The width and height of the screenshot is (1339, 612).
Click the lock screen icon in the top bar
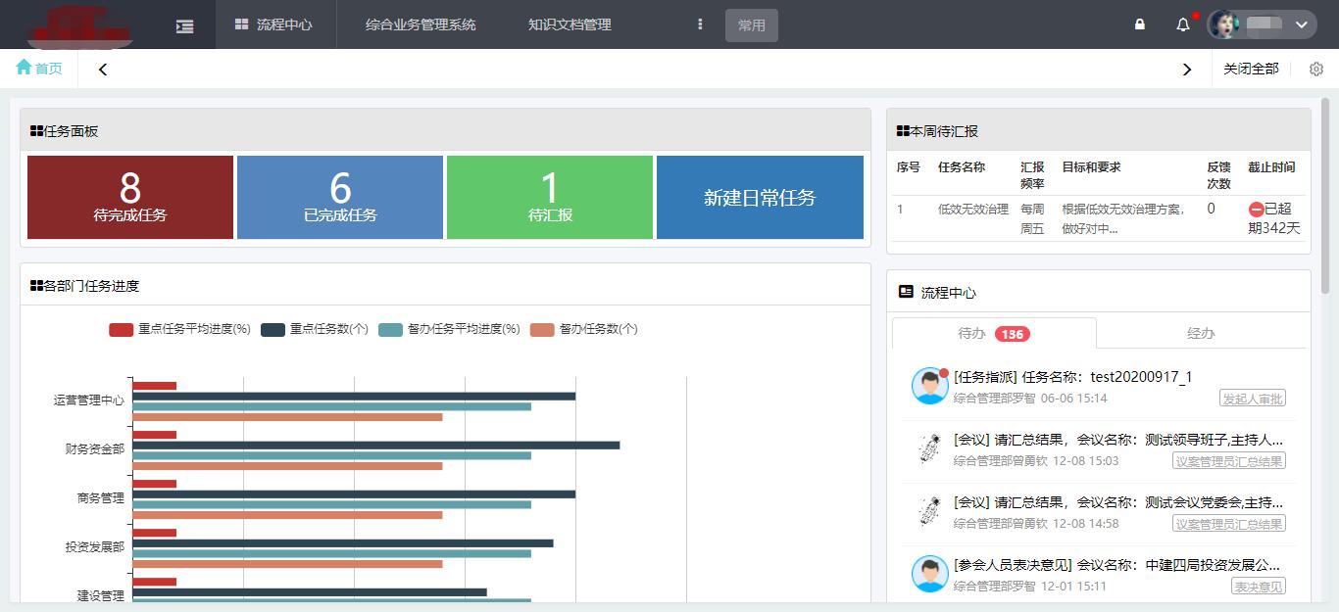tap(1139, 24)
